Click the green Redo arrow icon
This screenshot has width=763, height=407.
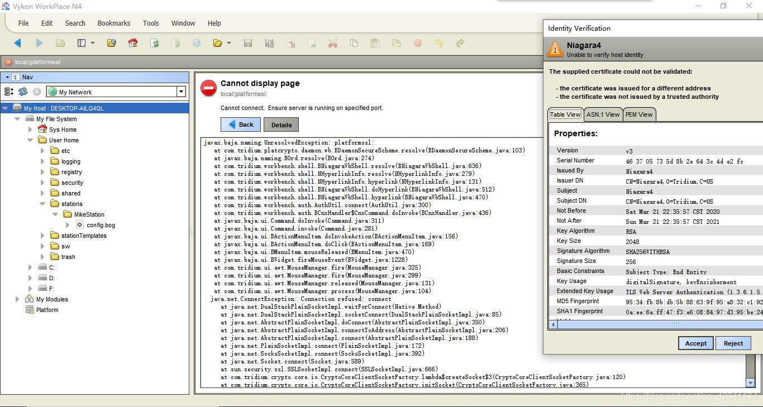point(460,43)
